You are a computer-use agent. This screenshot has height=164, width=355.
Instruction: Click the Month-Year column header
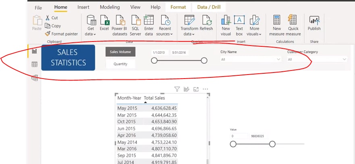pos(129,98)
